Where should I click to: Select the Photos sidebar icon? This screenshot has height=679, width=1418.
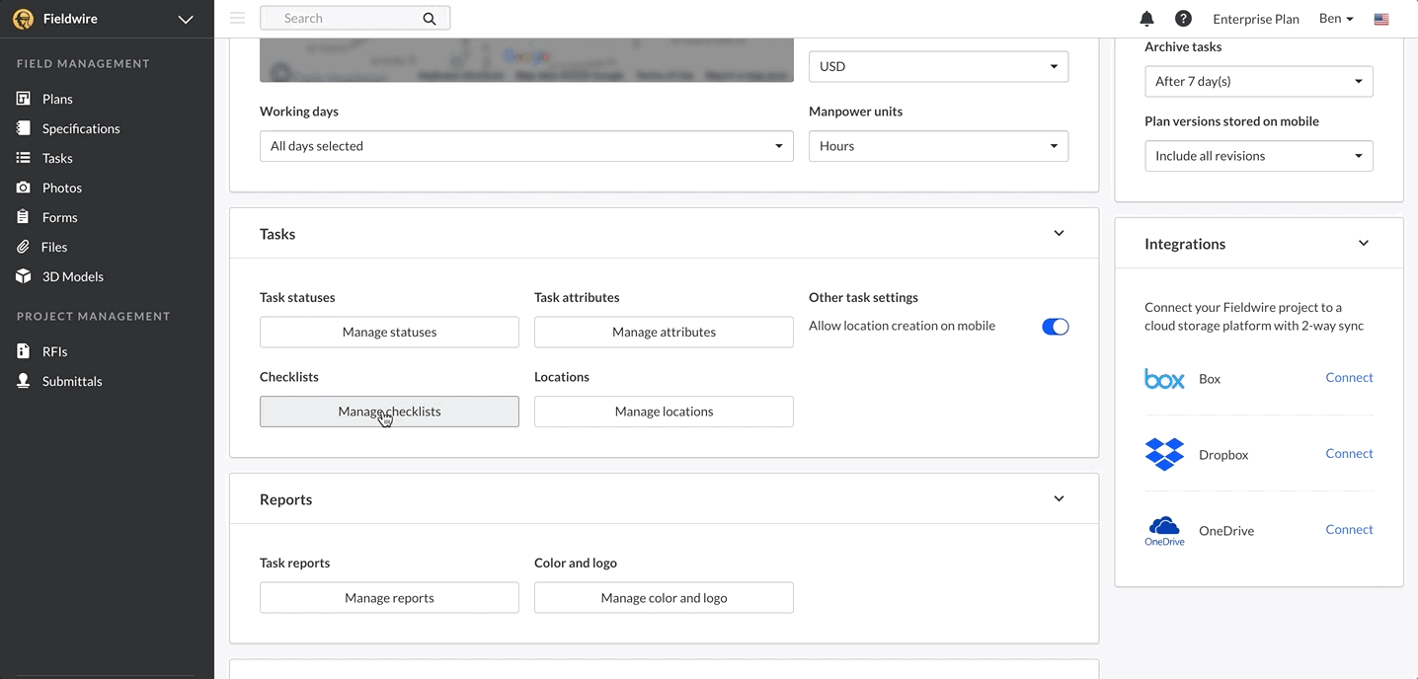pos(22,188)
